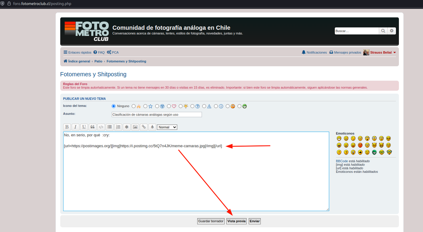The width and height of the screenshot is (423, 232).
Task: Insert a URL with the link chain icon
Action: (144, 127)
